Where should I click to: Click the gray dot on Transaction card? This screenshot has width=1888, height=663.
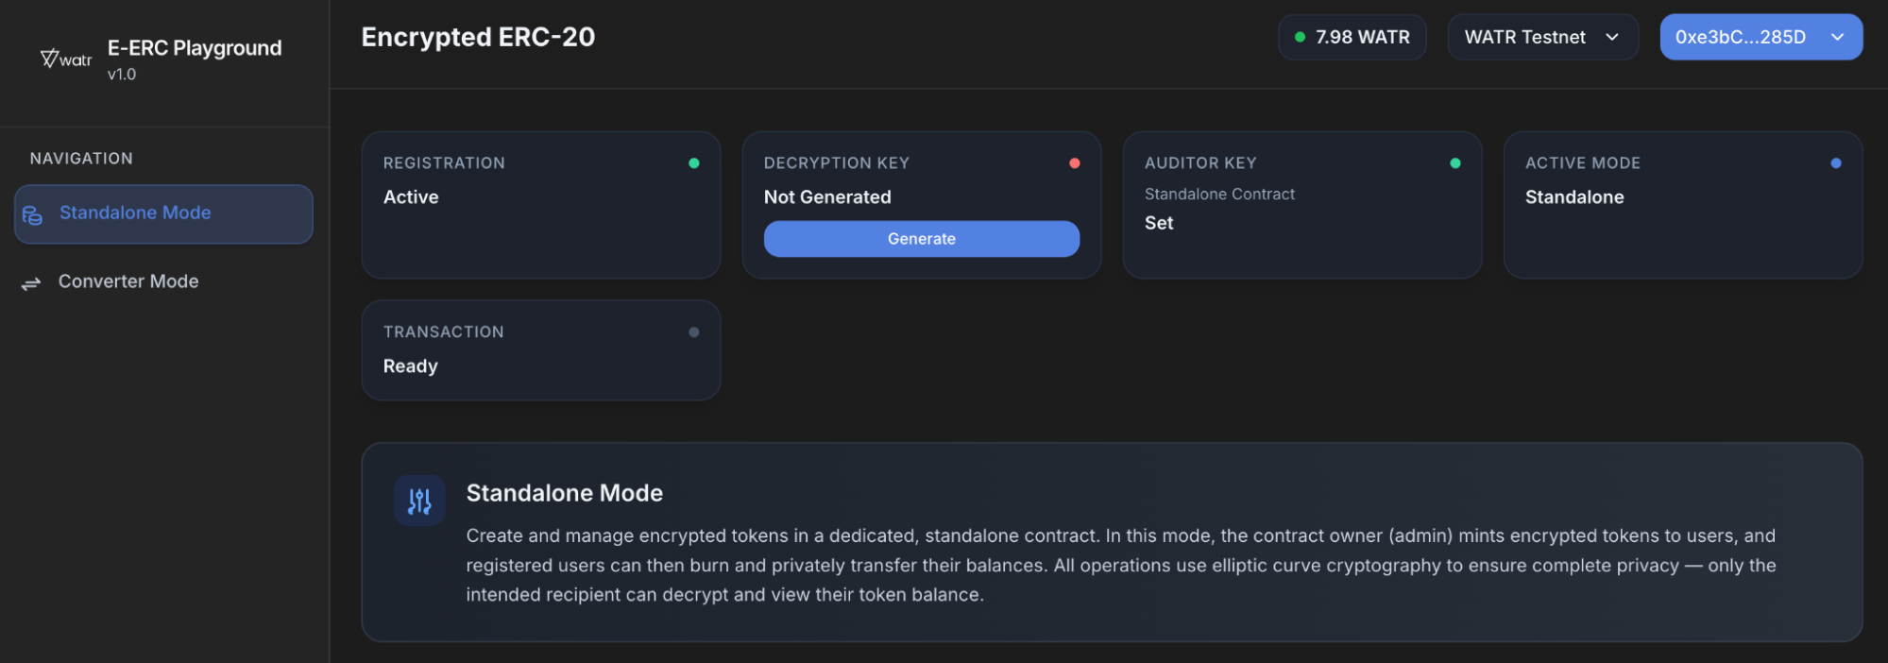694,331
